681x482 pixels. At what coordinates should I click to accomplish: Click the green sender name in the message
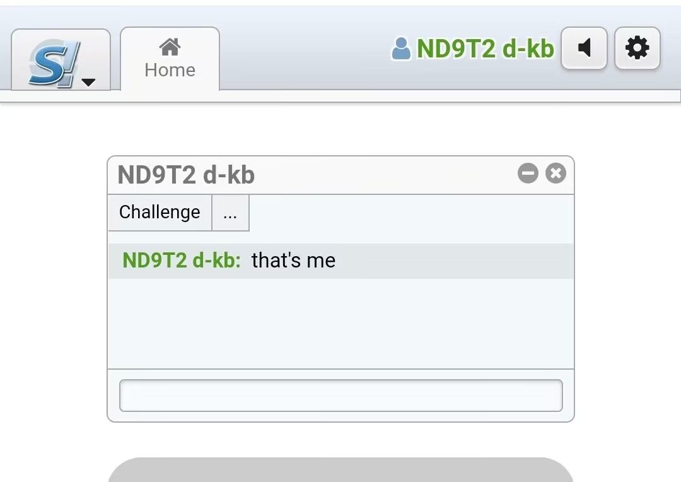pyautogui.click(x=182, y=261)
